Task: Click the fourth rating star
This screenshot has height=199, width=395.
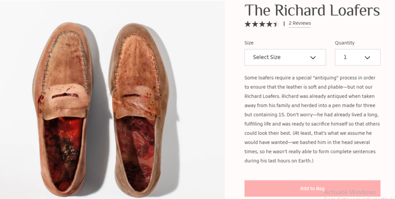Action: pyautogui.click(x=268, y=24)
